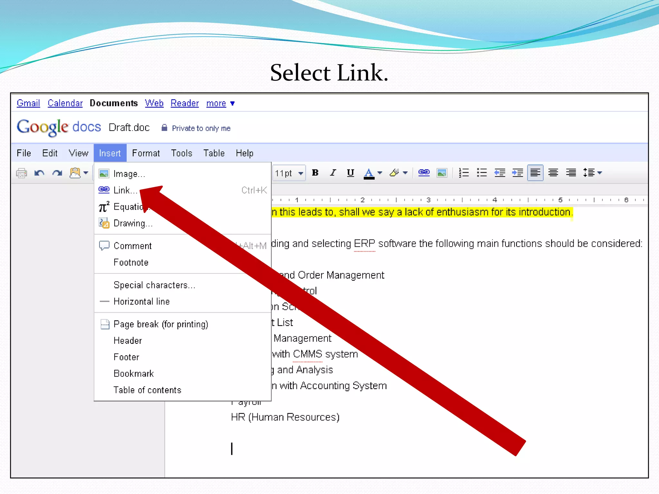The height and width of the screenshot is (494, 659).
Task: Select center align button
Action: pos(553,173)
